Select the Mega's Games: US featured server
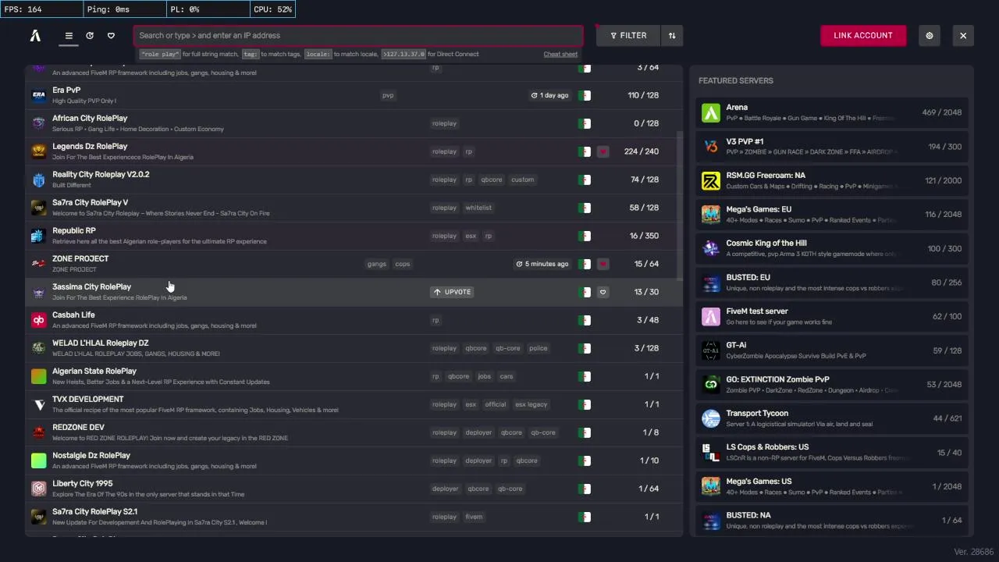Image resolution: width=999 pixels, height=562 pixels. tap(832, 486)
